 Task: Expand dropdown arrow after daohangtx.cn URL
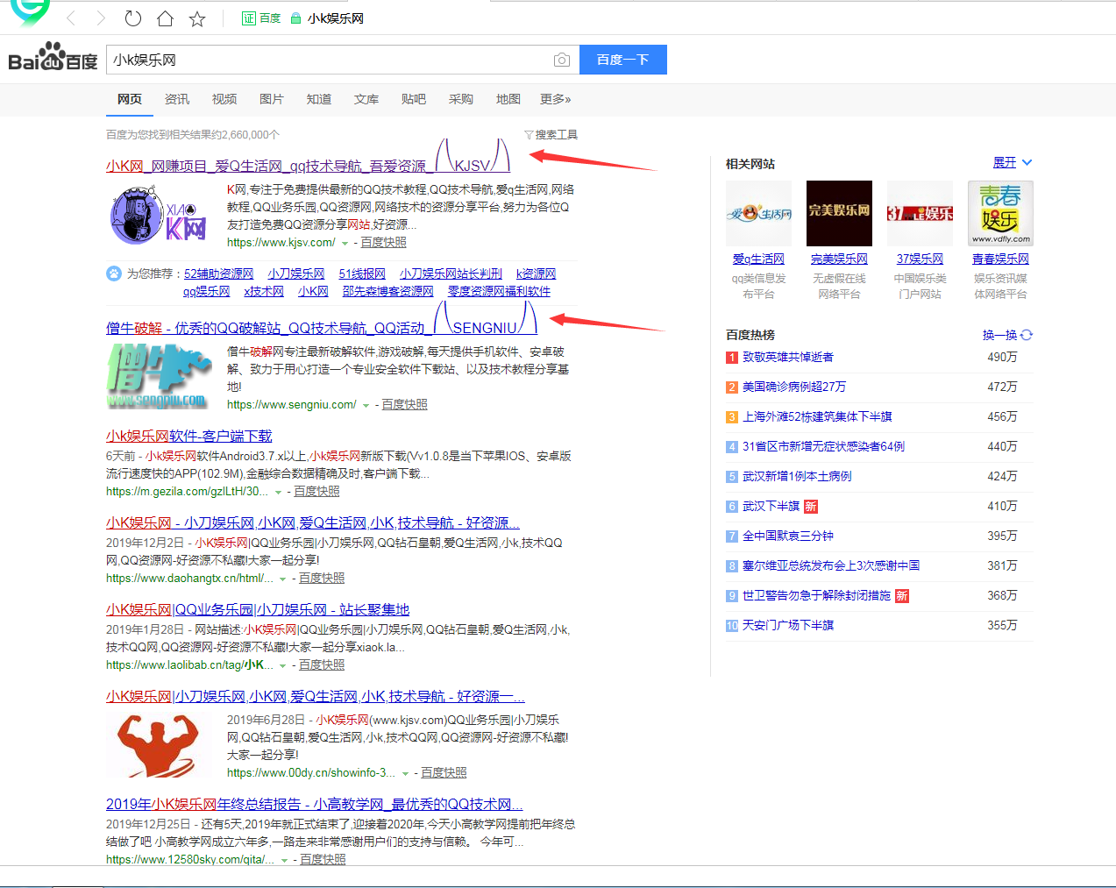283,579
